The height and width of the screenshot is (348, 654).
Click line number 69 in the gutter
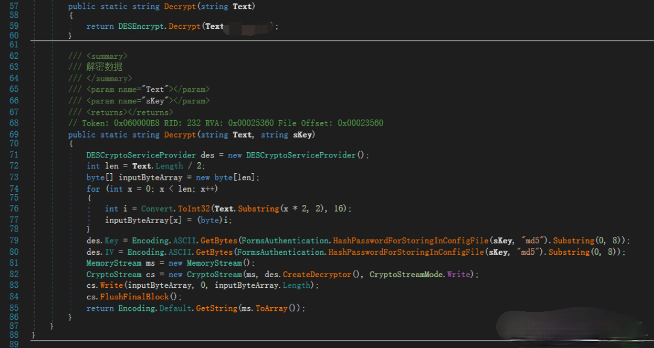point(13,135)
